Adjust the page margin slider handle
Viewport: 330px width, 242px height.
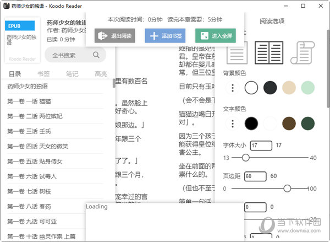coord(287,189)
